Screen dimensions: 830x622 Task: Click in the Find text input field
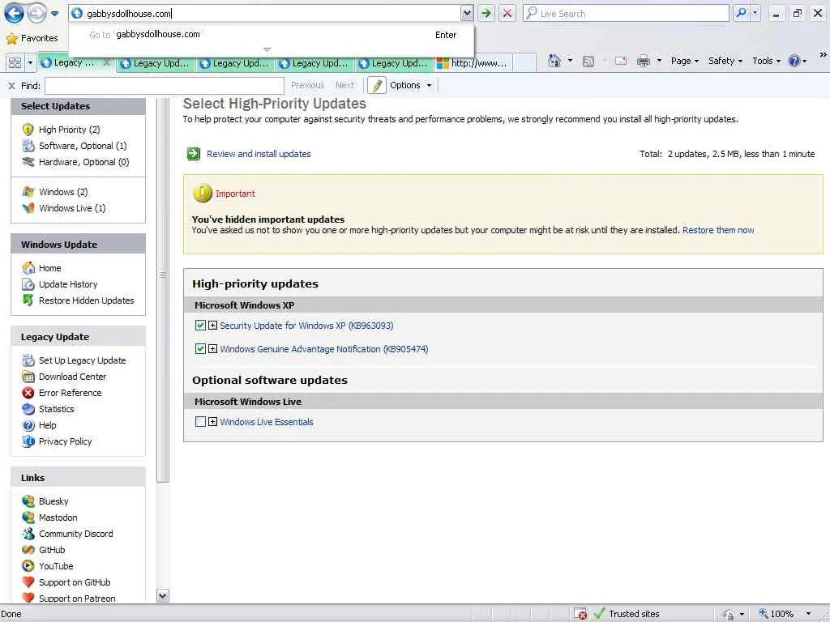164,85
